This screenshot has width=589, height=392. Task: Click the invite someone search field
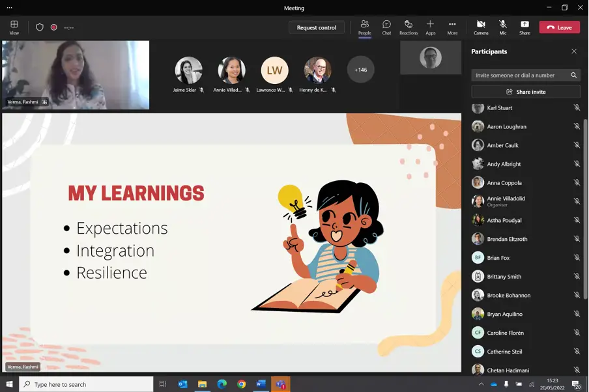click(x=526, y=75)
